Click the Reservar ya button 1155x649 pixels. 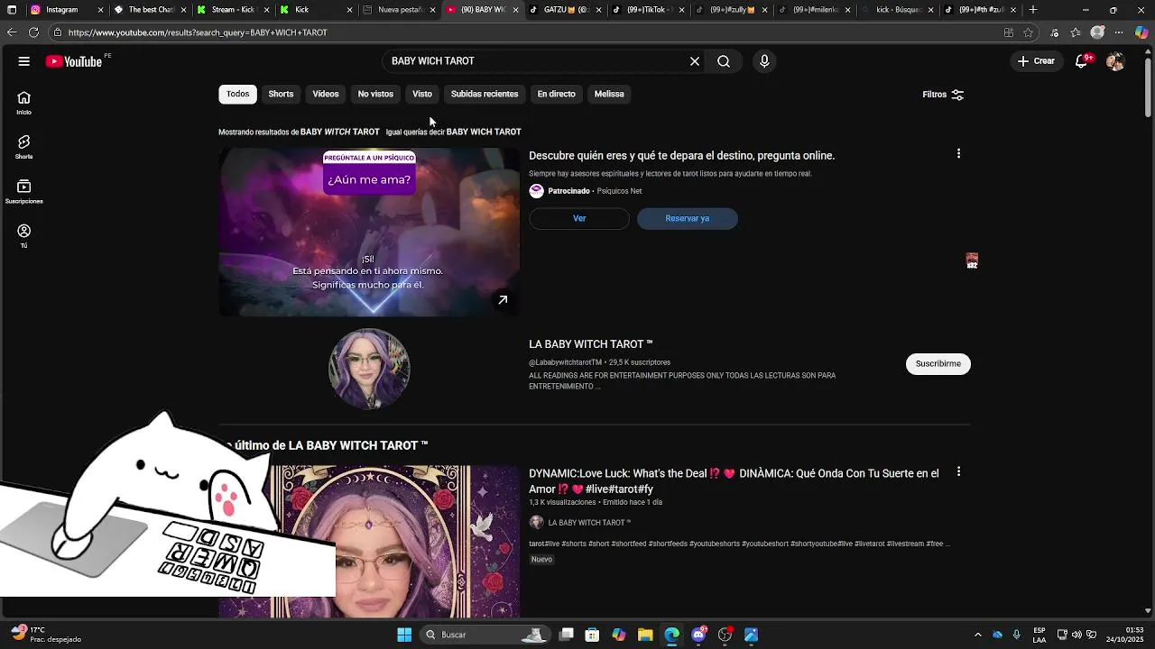pos(688,218)
